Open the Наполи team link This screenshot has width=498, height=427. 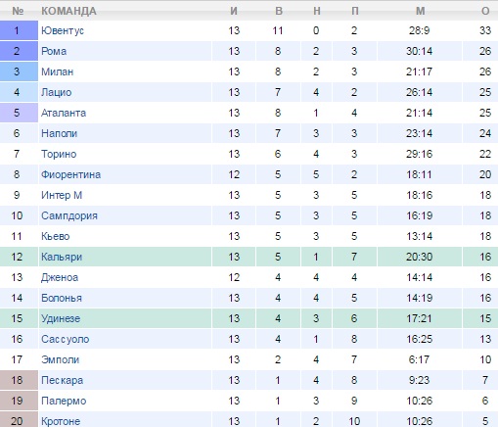point(59,133)
